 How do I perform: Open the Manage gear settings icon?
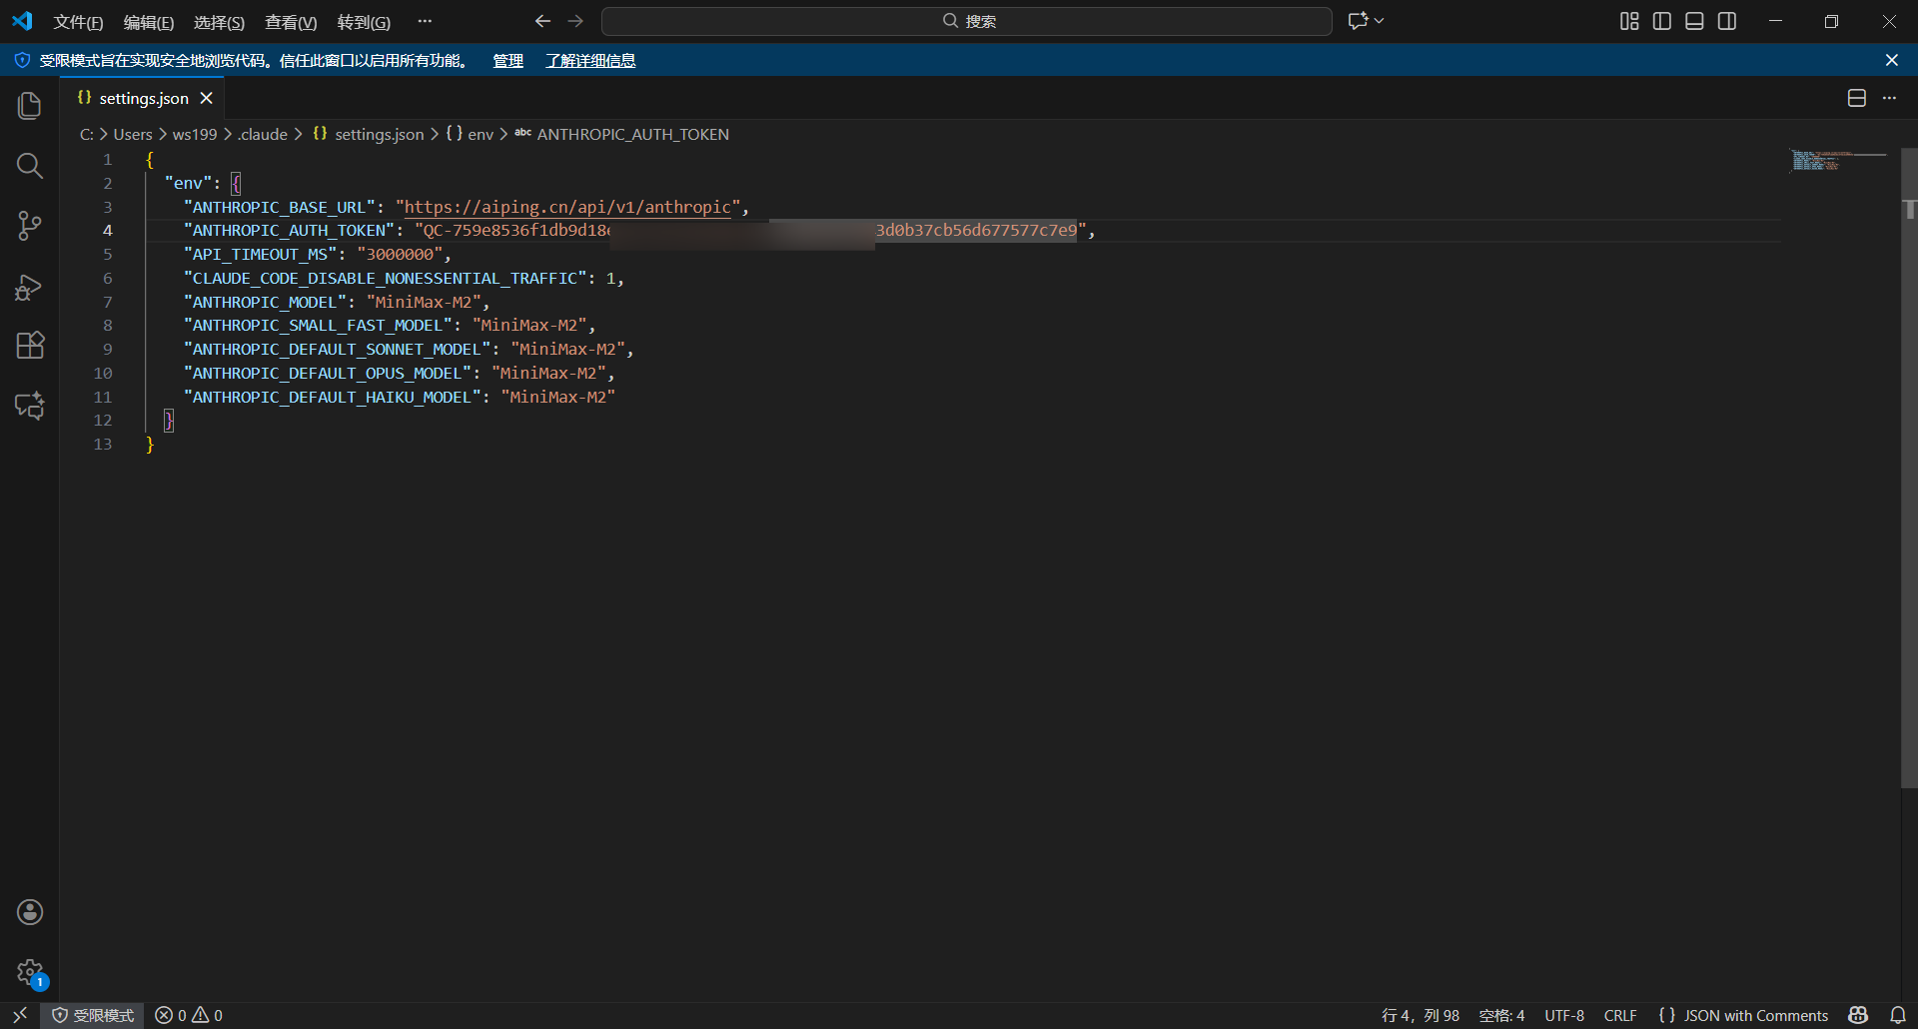30,972
